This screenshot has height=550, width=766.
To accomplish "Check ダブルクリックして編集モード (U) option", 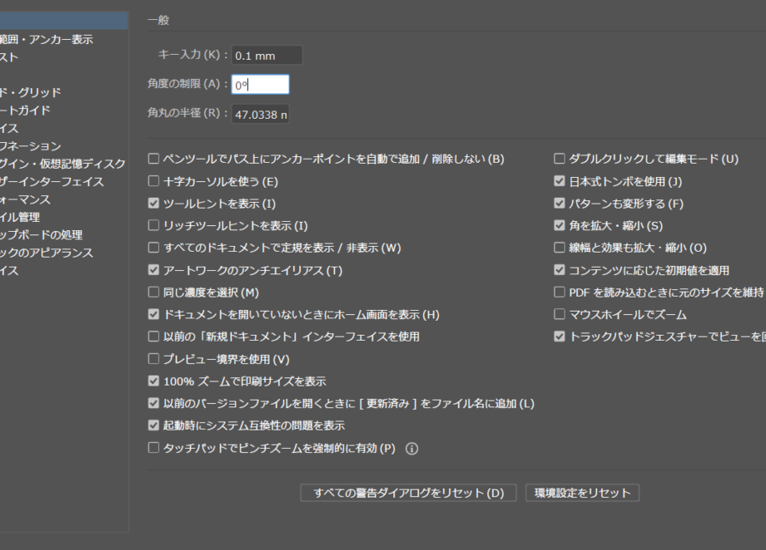I will click(x=560, y=159).
